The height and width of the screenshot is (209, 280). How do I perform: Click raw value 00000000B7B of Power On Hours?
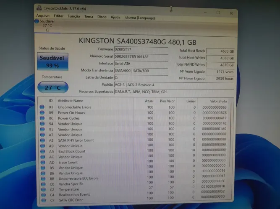coord(215,113)
